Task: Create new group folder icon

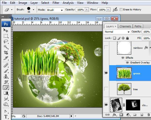Action: coord(135,115)
